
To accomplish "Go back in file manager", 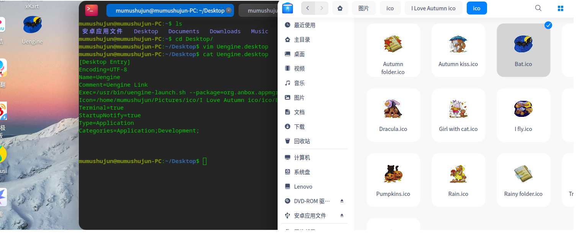I will point(308,8).
